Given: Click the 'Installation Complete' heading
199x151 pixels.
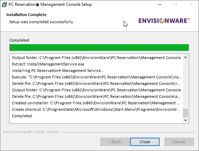Looking at the screenshot, I should tap(26, 15).
